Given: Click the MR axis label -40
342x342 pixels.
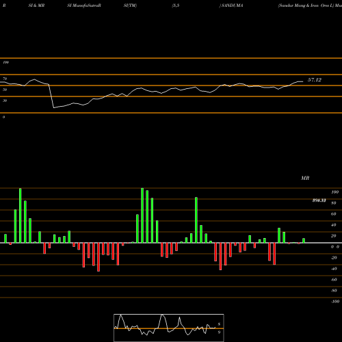Looking at the screenshot, I should (x=334, y=269).
